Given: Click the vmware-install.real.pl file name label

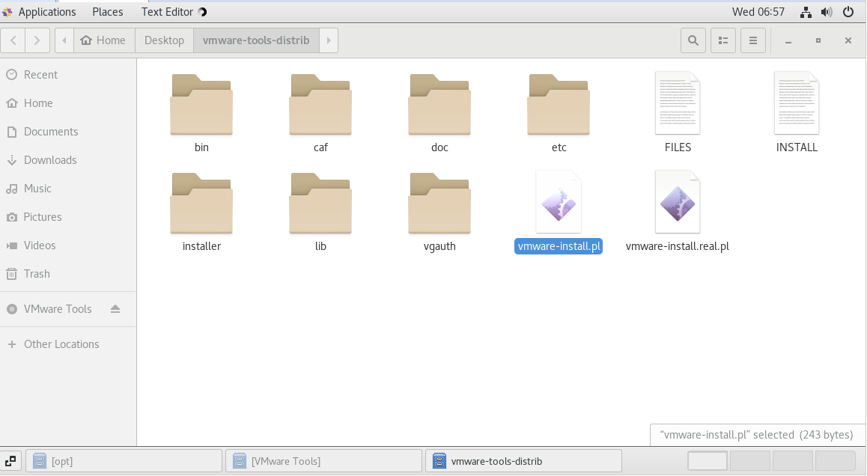Looking at the screenshot, I should pos(678,246).
